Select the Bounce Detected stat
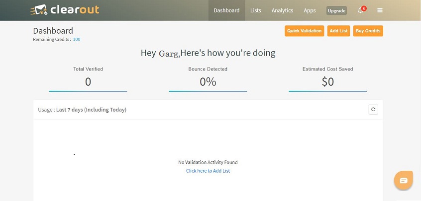The width and height of the screenshot is (421, 201). 208,78
